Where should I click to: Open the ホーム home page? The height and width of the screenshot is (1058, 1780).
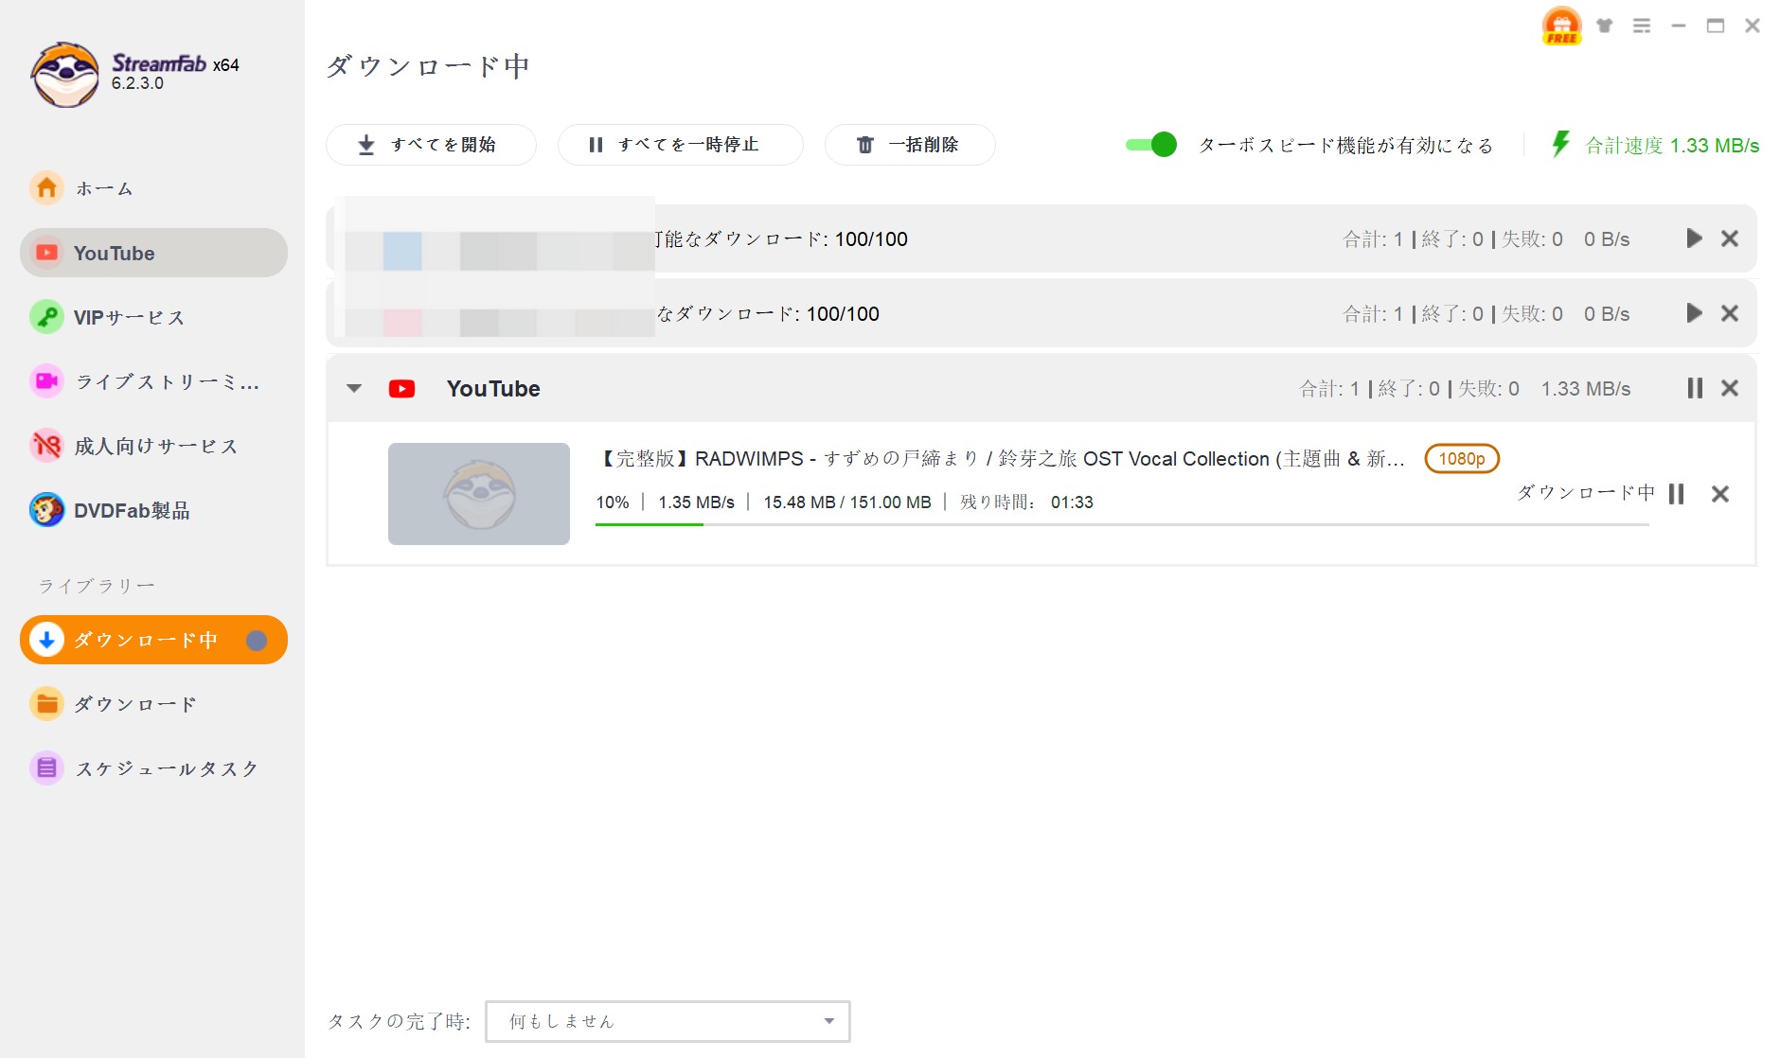(153, 188)
